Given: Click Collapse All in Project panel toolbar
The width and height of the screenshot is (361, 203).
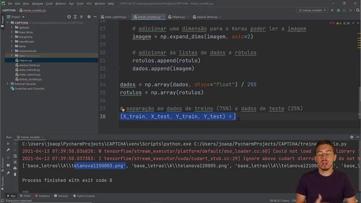Looking at the screenshot, I should (x=81, y=17).
